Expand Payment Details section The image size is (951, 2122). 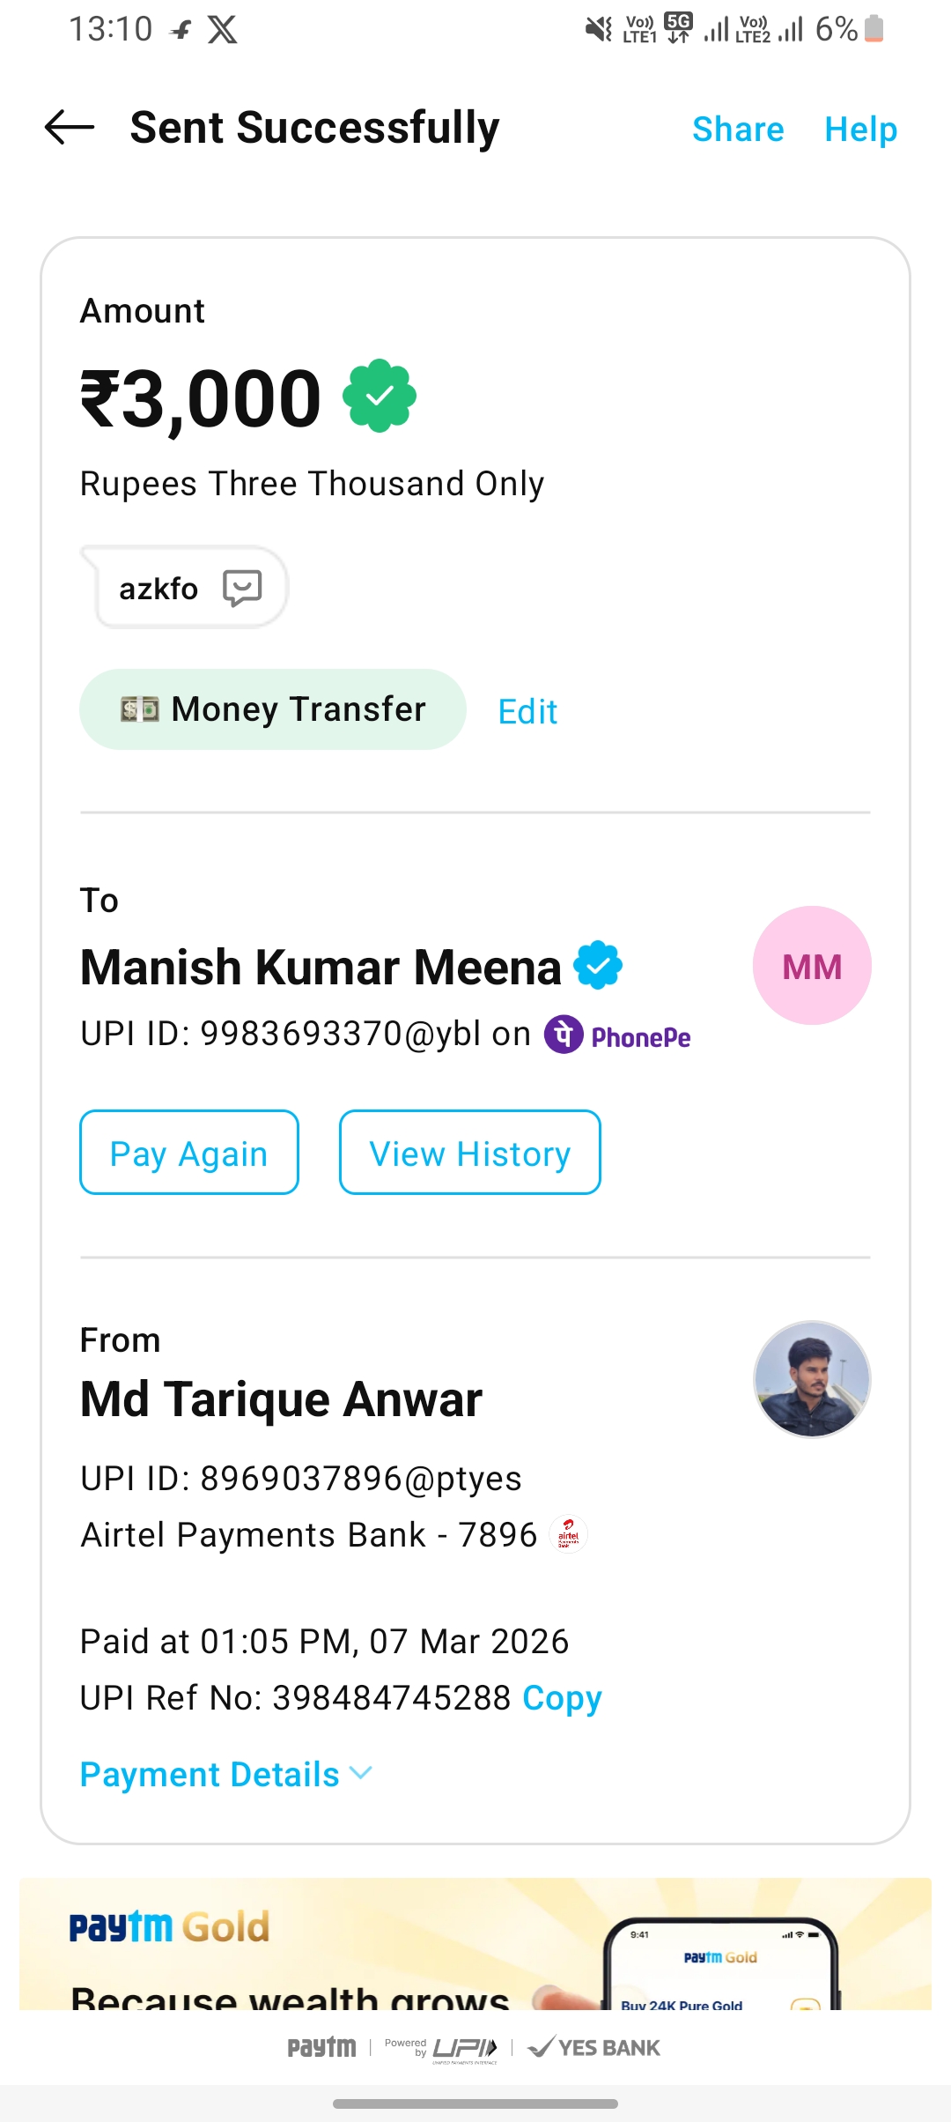click(210, 1774)
